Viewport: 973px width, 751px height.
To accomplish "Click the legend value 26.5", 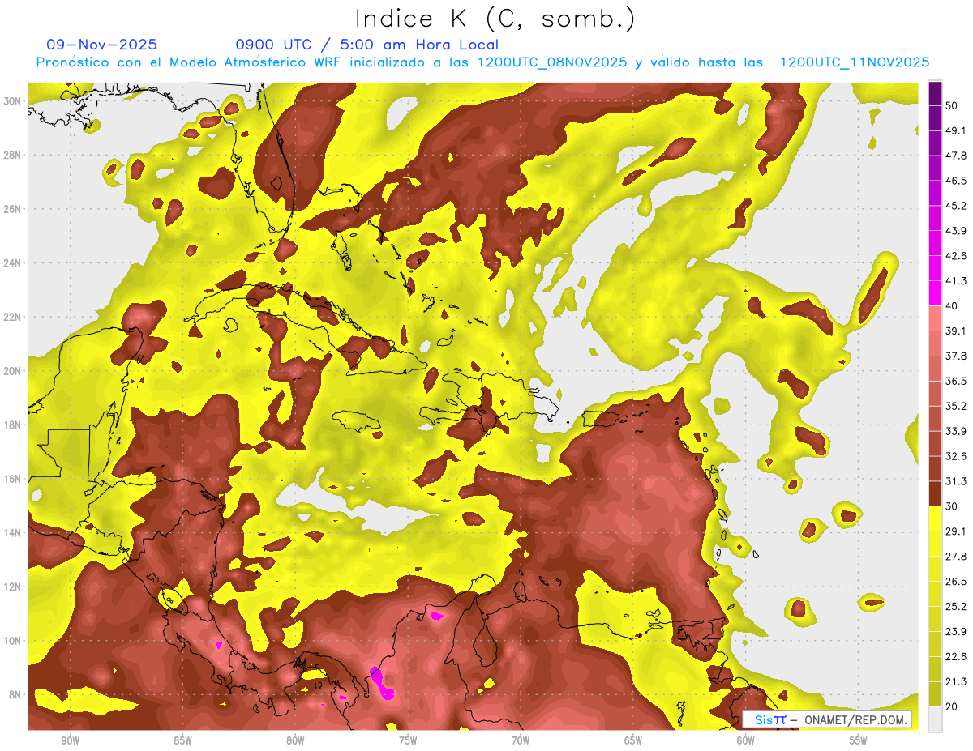I will pyautogui.click(x=956, y=582).
